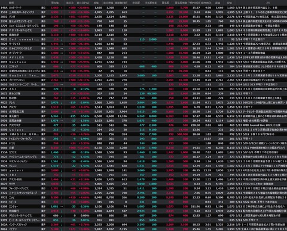Click the 11,106 volume in row 5838
The image size is (287, 231).
123,116
